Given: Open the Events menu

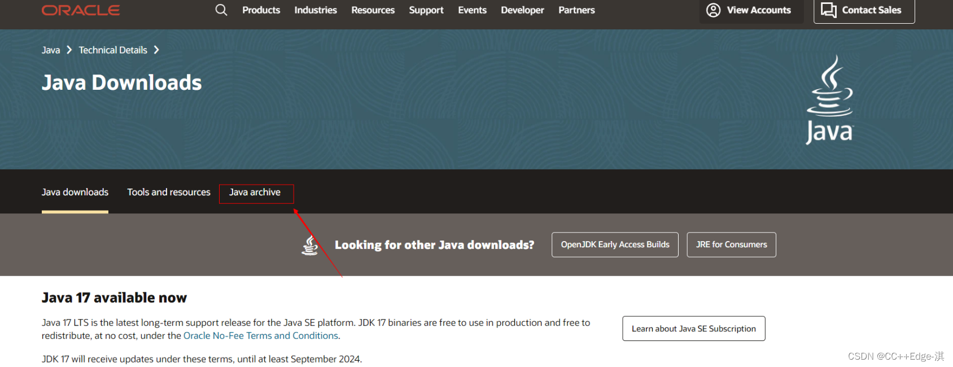Looking at the screenshot, I should coord(473,10).
